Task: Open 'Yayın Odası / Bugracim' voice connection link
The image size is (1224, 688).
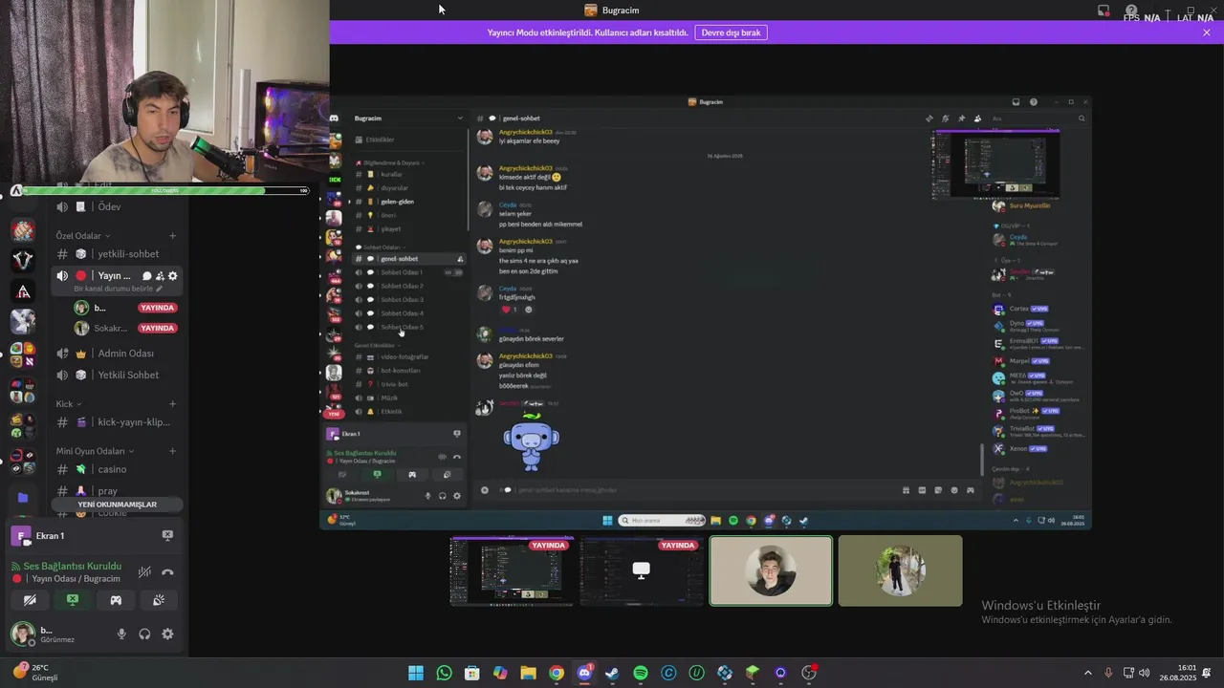Action: [76, 579]
